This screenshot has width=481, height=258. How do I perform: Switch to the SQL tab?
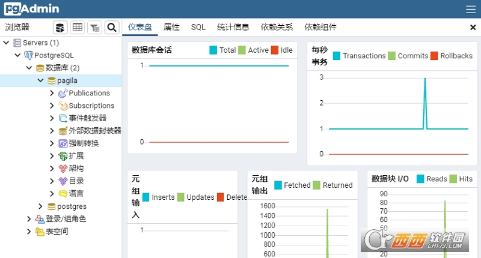(x=198, y=27)
